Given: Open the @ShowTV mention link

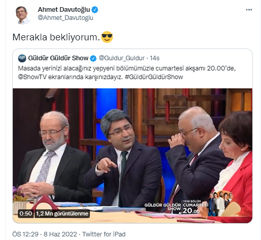Looking at the screenshot, I should [x=32, y=77].
